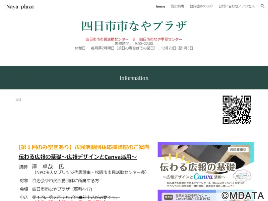Click venue 四日市市なやプラザ（蔵町4-17）
Viewport: 268px width, 201px height.
coord(62,189)
